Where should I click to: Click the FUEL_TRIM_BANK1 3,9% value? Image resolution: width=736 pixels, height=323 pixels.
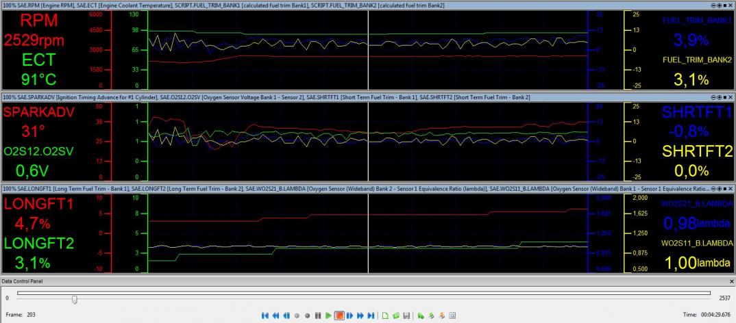point(691,40)
